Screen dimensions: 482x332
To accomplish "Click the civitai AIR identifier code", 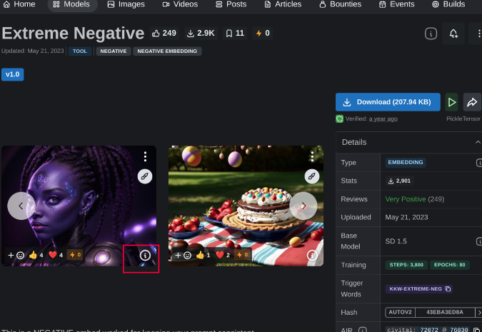I will click(428, 330).
